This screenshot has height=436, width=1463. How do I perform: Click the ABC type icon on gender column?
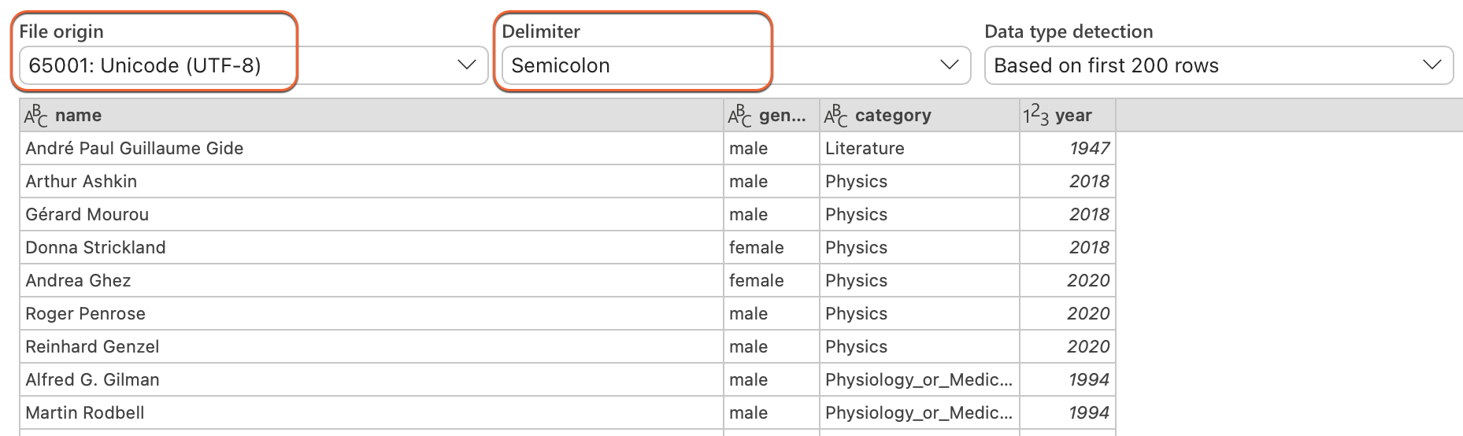(x=740, y=116)
